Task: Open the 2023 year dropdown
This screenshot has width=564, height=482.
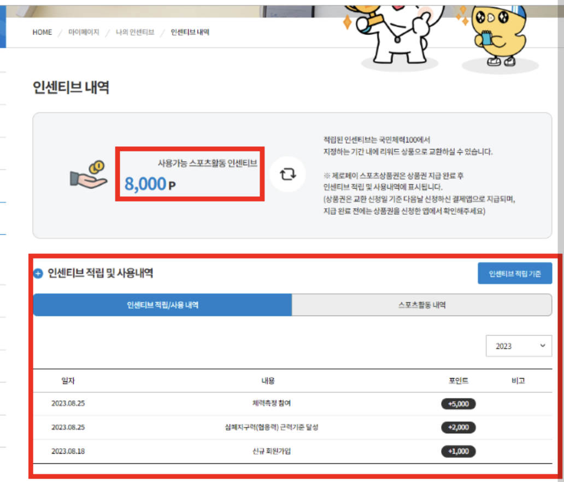Action: click(x=518, y=346)
